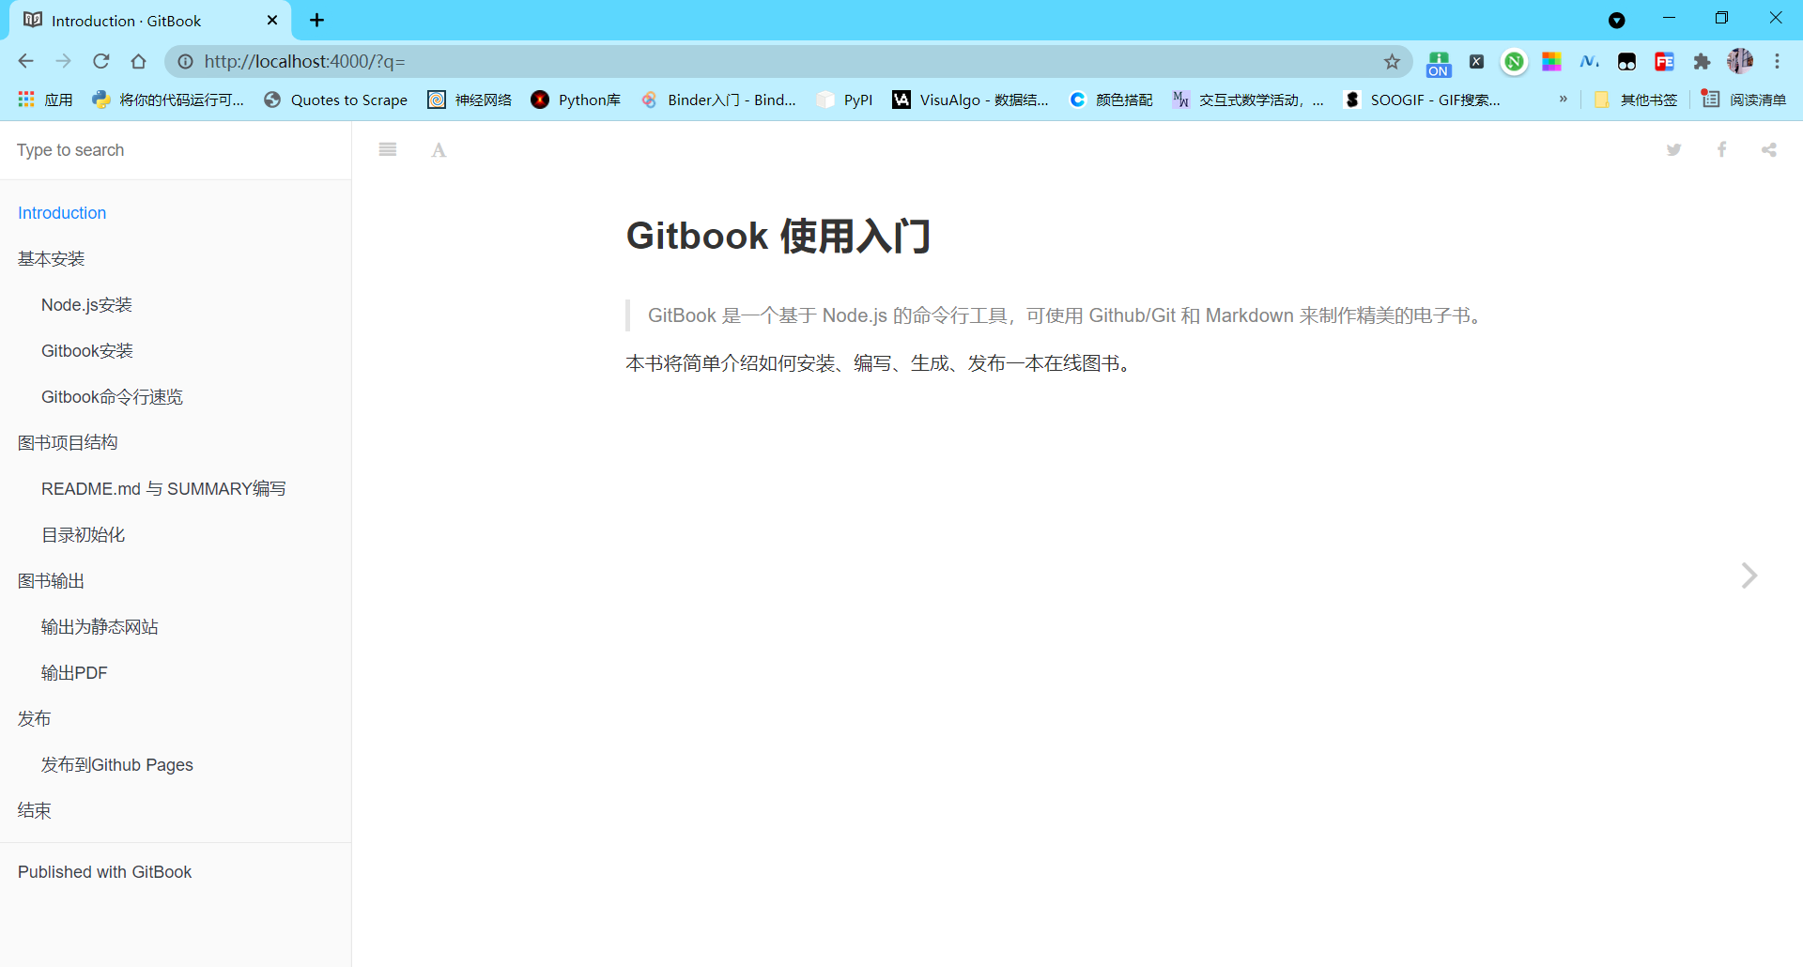Open the 神经网络 bookmark
Viewport: 1803px width, 967px height.
(470, 100)
